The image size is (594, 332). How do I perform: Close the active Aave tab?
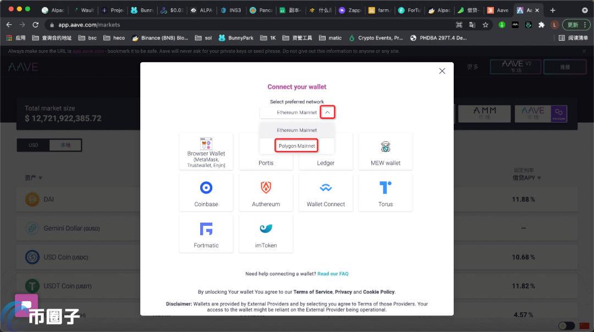click(537, 10)
